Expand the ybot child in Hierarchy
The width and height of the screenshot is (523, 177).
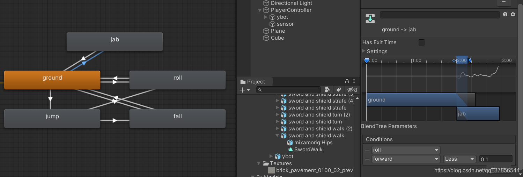[266, 17]
